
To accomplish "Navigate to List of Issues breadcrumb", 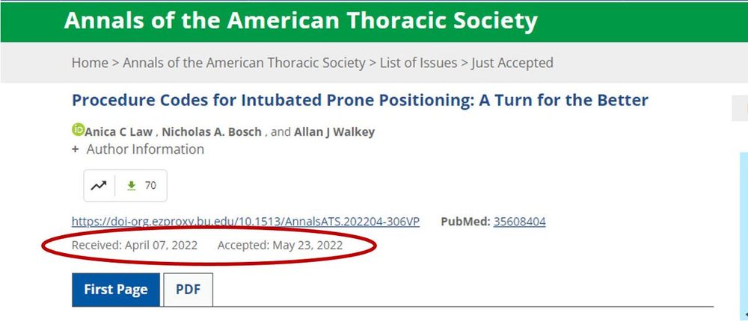I will pos(418,63).
